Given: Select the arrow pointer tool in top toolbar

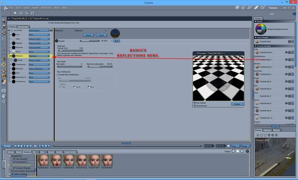Looking at the screenshot, I should [x=15, y=13].
